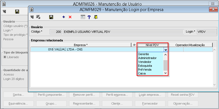Click the arrow-box icon at left of ADMFM029 toolbar
The height and width of the screenshot is (109, 219).
point(32,17)
